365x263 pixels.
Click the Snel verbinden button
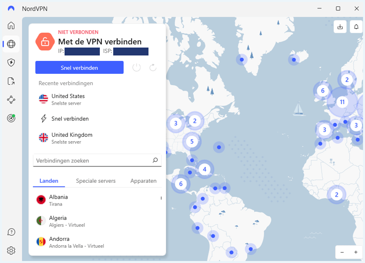79,67
